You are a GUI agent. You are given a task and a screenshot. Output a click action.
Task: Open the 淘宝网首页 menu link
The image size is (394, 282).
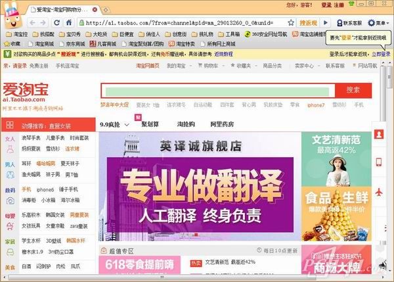148,66
